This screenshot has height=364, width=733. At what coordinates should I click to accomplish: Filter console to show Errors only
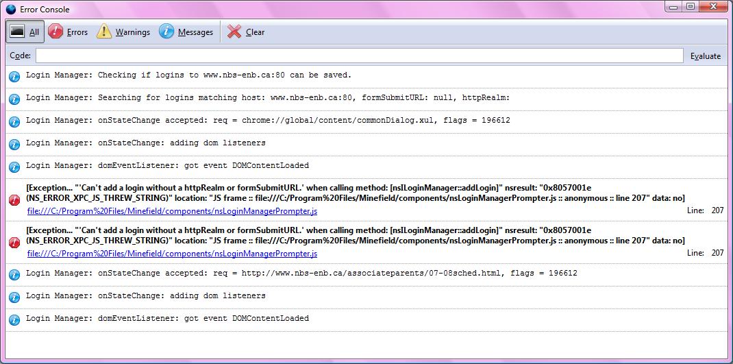tap(68, 32)
